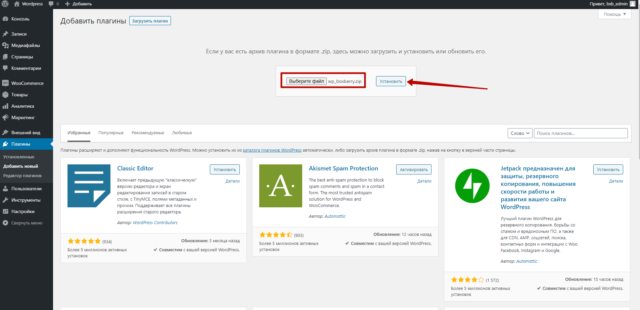The height and width of the screenshot is (310, 640).
Task: Click the WooCommerce icon in sidebar
Action: click(x=5, y=83)
